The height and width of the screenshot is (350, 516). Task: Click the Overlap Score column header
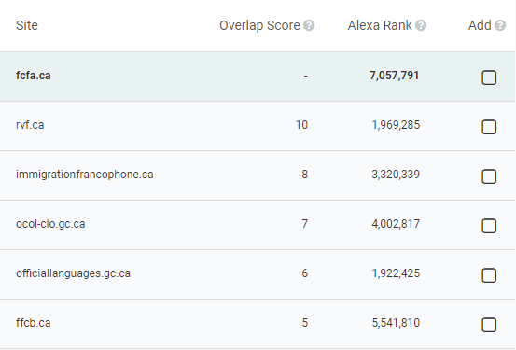(259, 25)
